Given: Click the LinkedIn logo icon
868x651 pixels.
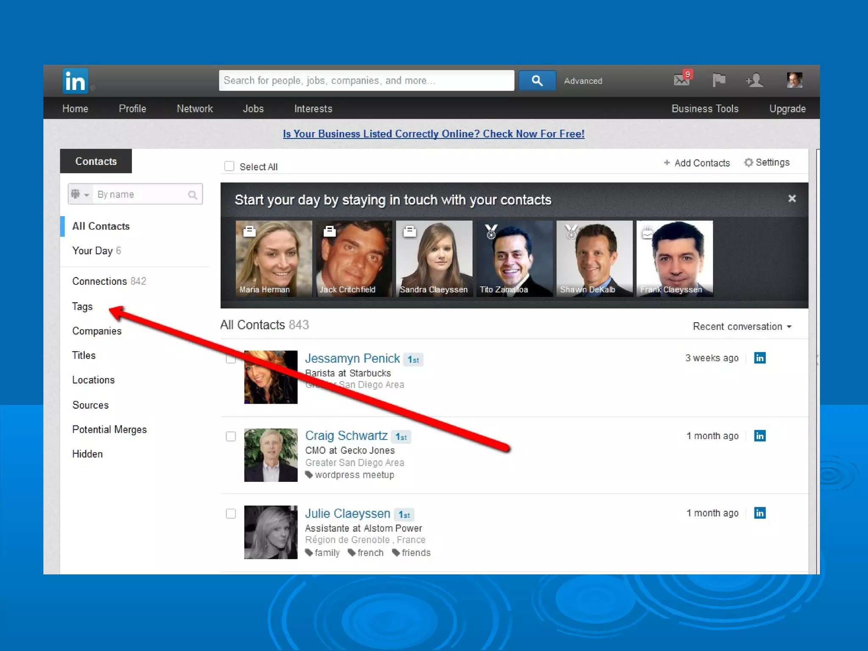Looking at the screenshot, I should pyautogui.click(x=75, y=81).
